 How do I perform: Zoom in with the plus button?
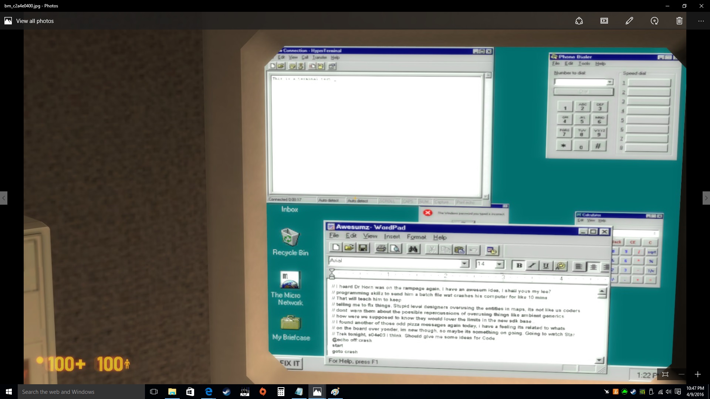[x=698, y=374]
